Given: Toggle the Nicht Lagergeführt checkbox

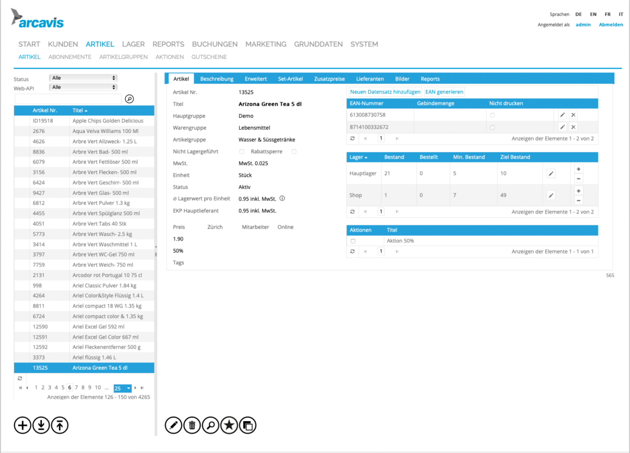Looking at the screenshot, I should point(242,151).
